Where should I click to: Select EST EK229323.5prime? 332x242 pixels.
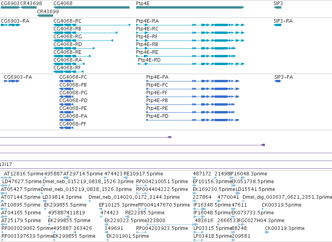pos(126,221)
